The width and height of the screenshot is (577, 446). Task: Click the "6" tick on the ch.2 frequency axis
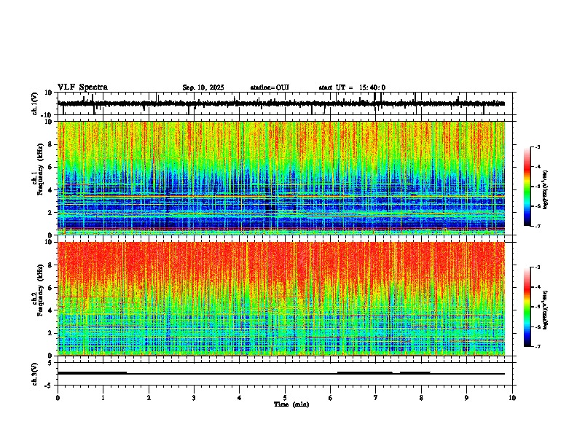50,288
